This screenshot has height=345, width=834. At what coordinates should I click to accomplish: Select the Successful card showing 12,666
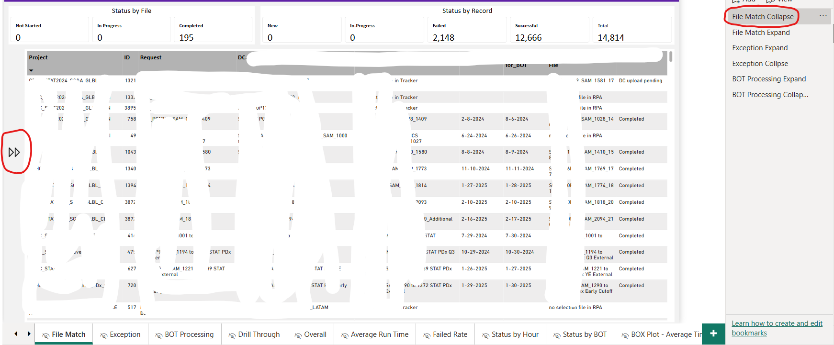click(549, 30)
